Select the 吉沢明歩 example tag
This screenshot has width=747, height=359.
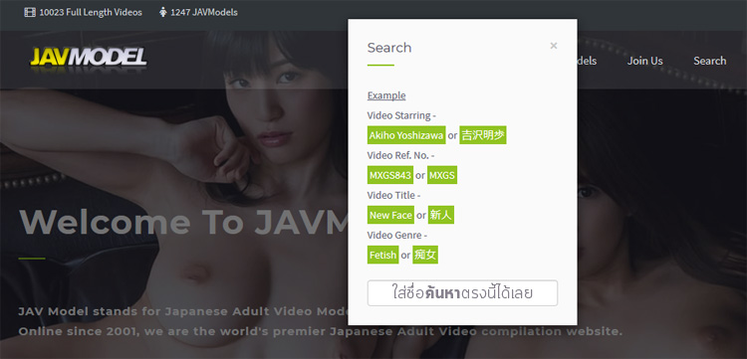pos(483,135)
